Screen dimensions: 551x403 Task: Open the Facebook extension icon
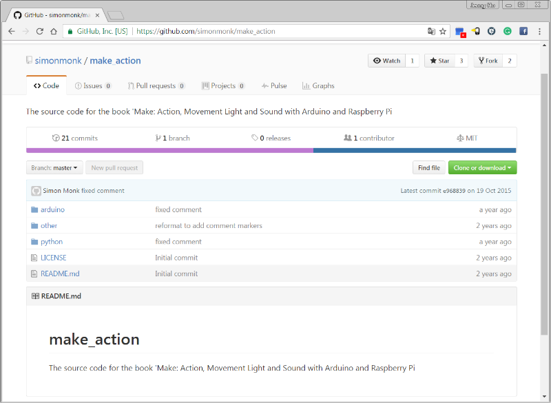(523, 31)
